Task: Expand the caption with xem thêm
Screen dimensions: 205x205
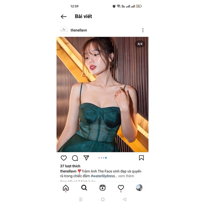Action: point(126,176)
